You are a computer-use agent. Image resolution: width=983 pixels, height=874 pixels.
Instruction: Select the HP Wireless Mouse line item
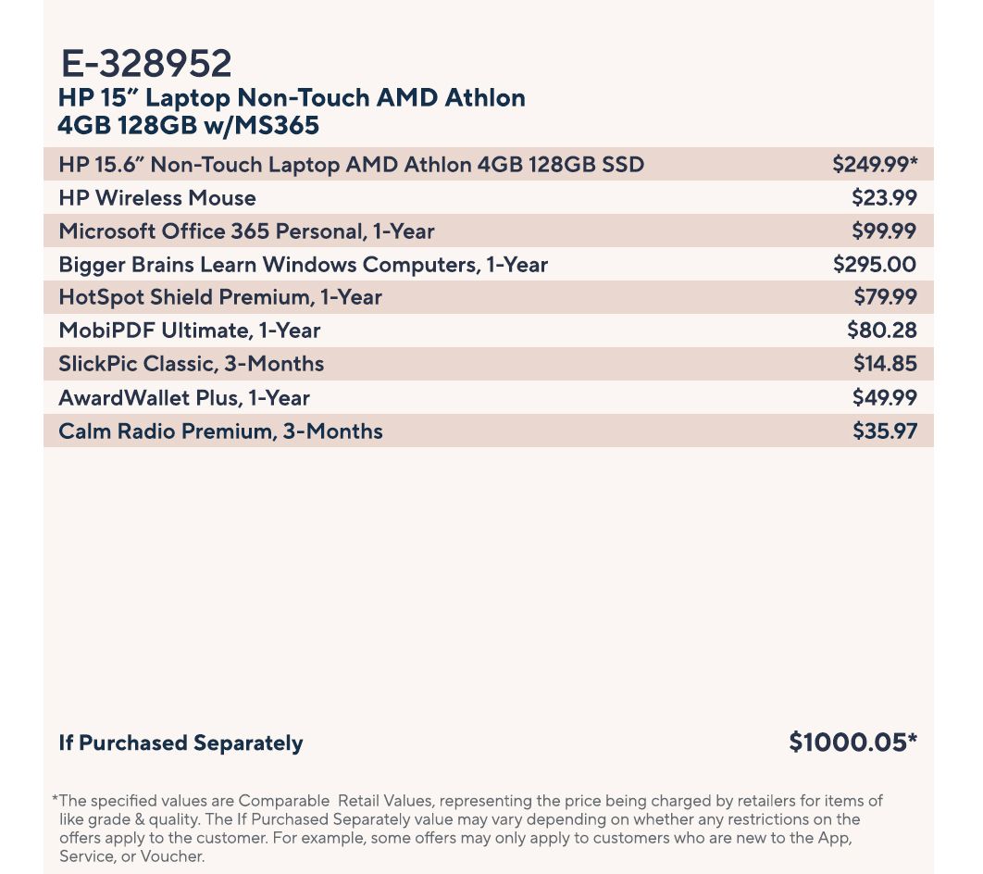(x=157, y=198)
